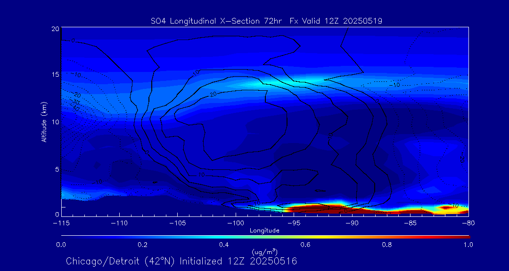Click the plot title 'SO4 Longitudinal X-Section 72hr'

pos(215,21)
